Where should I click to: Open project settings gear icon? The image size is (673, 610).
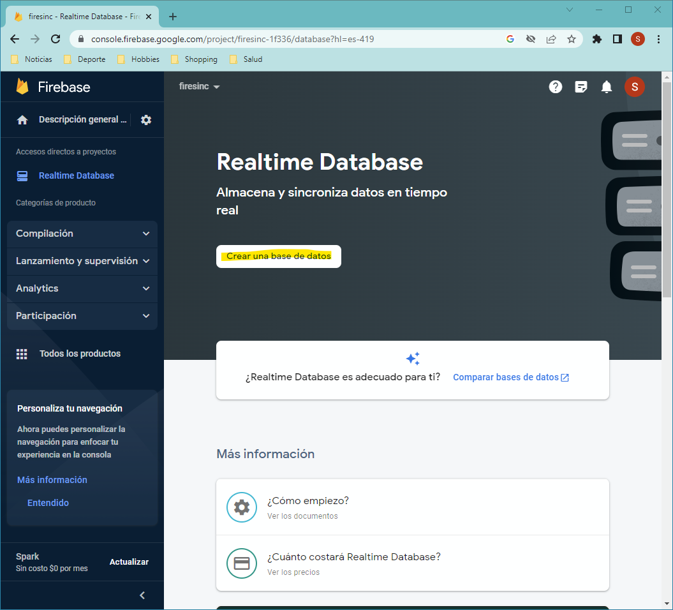pyautogui.click(x=146, y=120)
